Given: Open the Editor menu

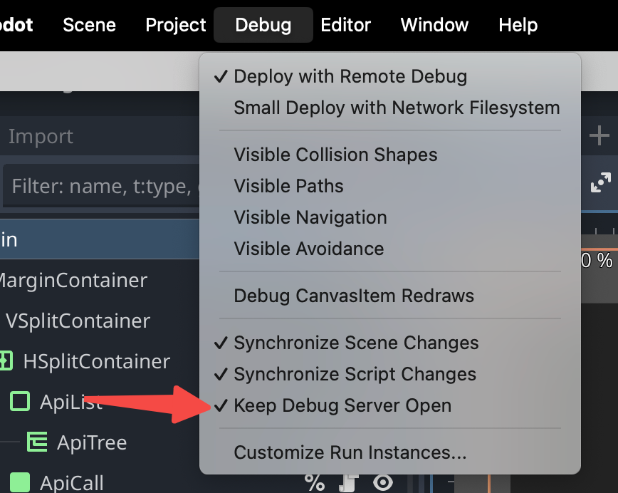Looking at the screenshot, I should [x=345, y=25].
